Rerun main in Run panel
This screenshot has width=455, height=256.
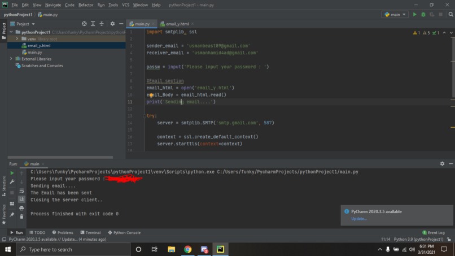[12, 173]
